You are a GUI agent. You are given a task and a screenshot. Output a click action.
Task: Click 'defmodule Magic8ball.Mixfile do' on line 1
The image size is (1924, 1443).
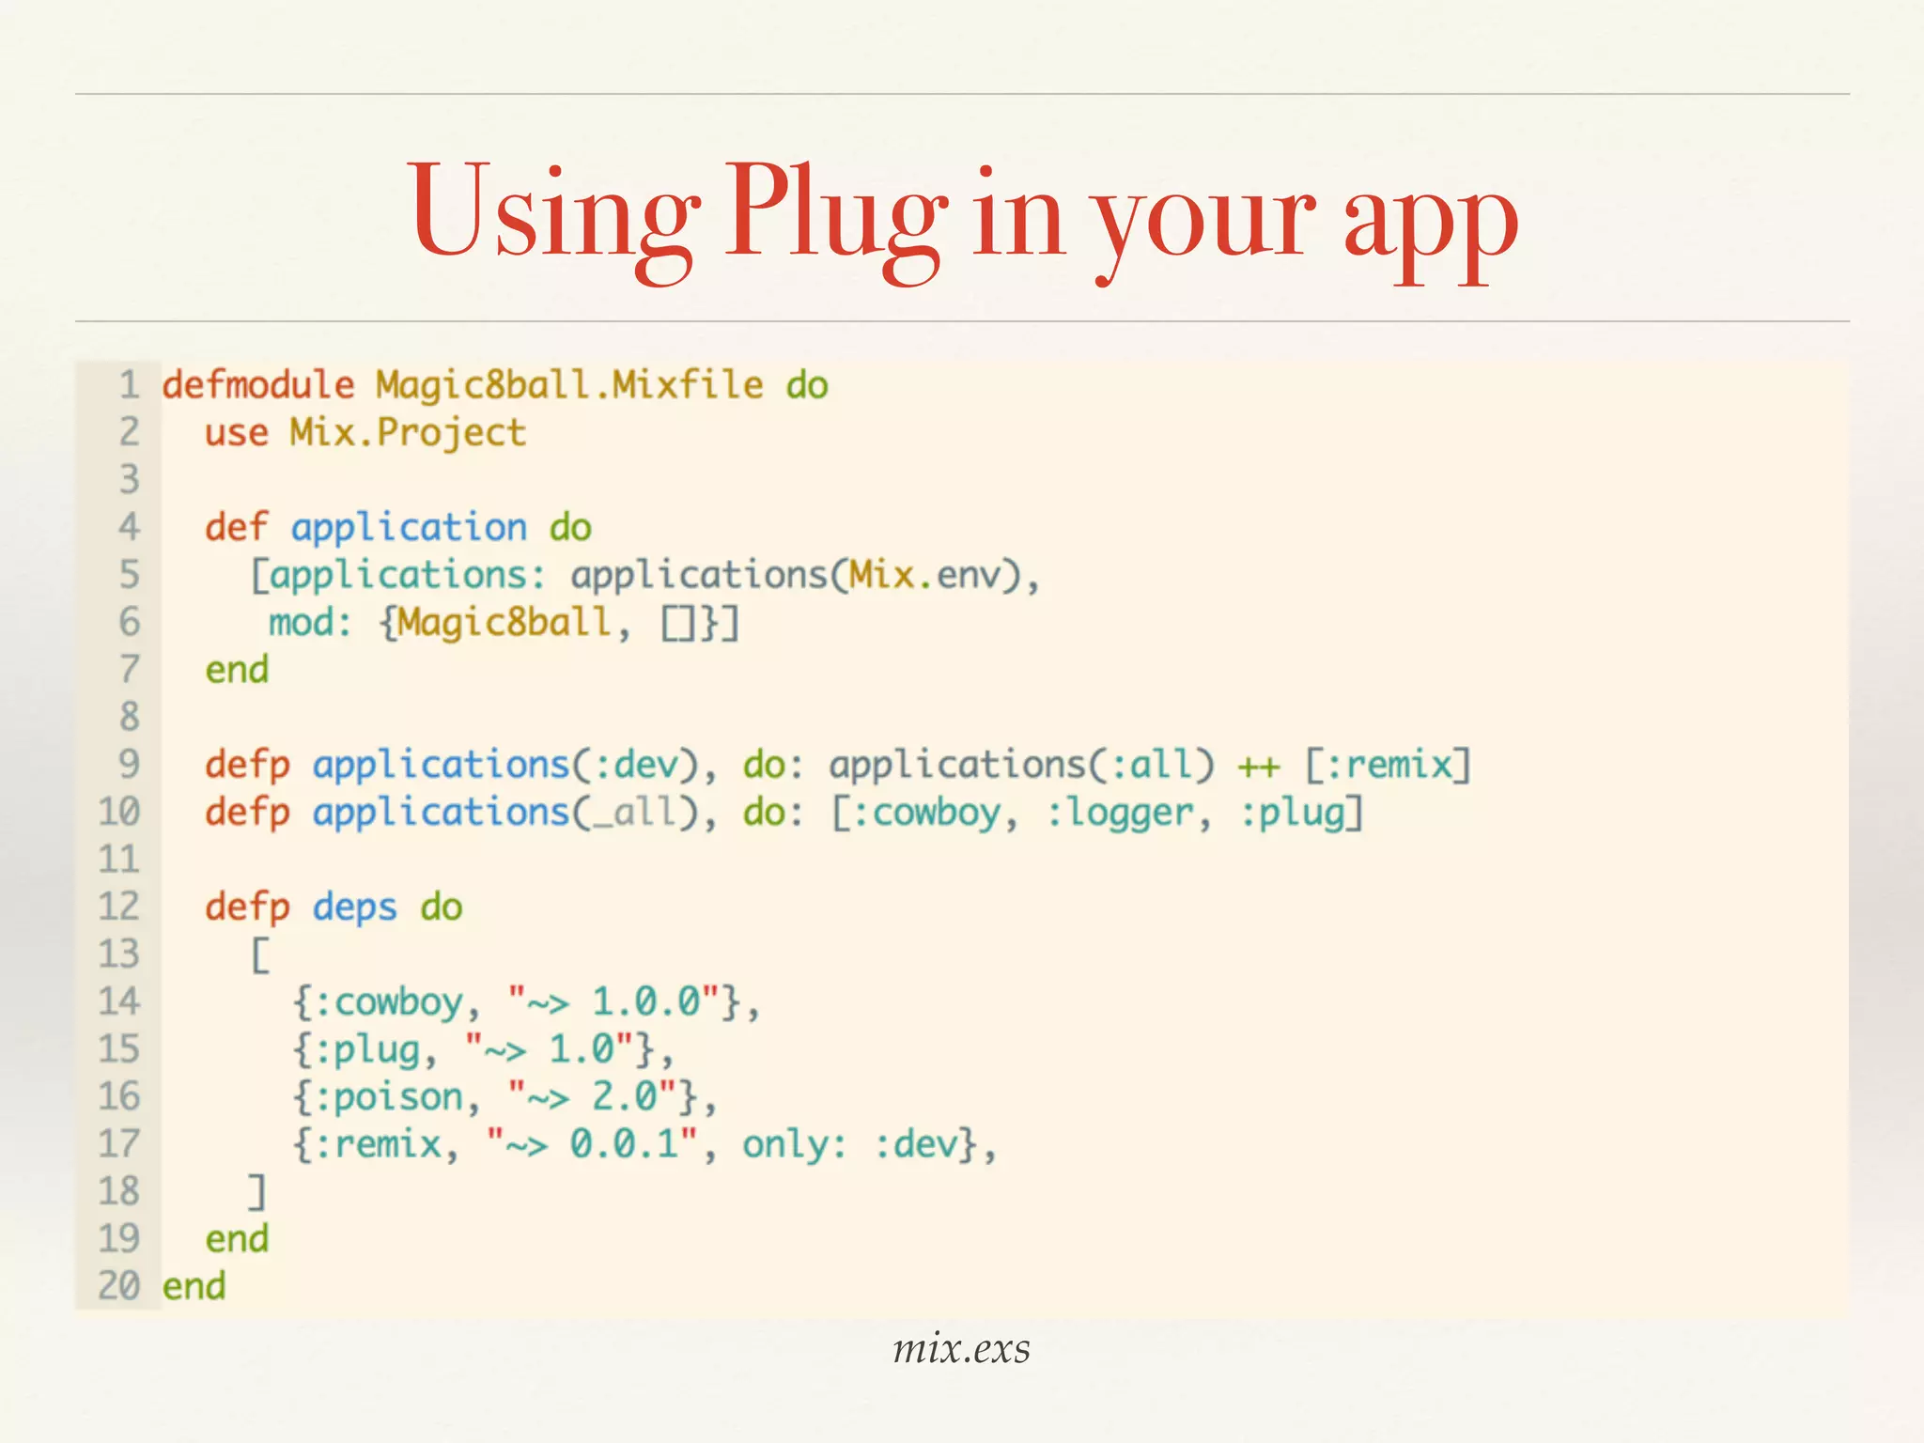(x=495, y=385)
